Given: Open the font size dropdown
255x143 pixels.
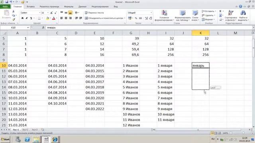Looking at the screenshot, I should [x=48, y=13].
